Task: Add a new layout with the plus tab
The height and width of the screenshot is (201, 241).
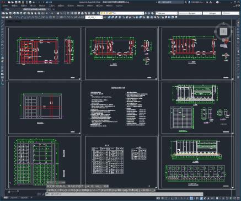Action: pos(31,198)
